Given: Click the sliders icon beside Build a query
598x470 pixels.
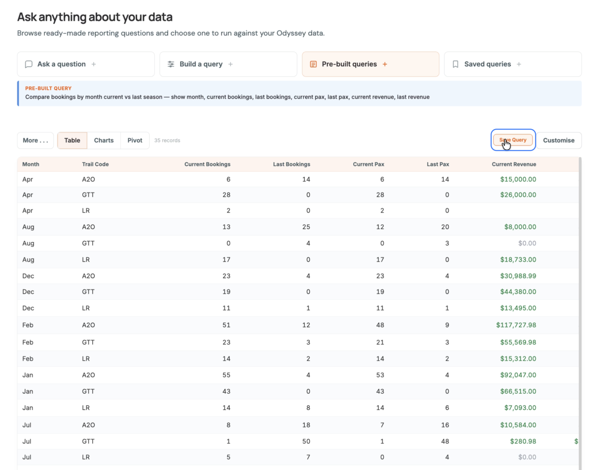Looking at the screenshot, I should tap(171, 64).
